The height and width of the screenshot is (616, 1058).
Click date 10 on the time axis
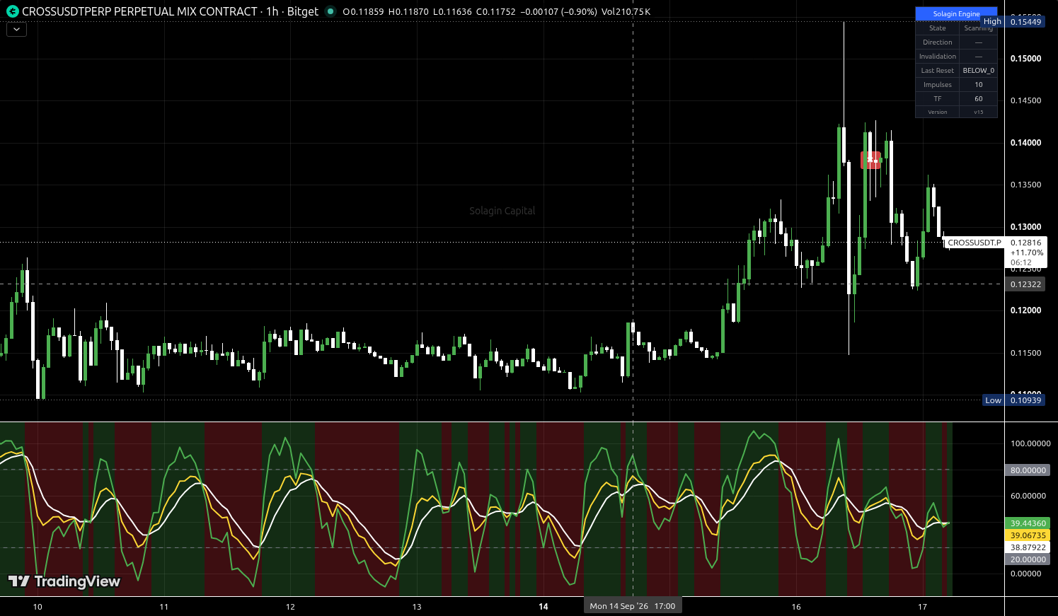[38, 607]
